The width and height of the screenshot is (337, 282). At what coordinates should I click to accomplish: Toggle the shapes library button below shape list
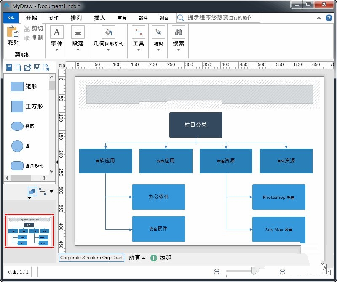coord(32,191)
